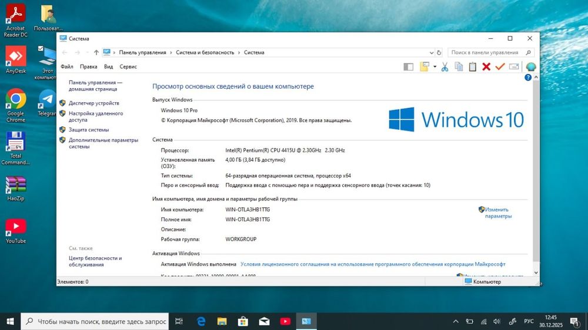Open Панель управления домашняя страница link
588x330 pixels.
(95, 86)
